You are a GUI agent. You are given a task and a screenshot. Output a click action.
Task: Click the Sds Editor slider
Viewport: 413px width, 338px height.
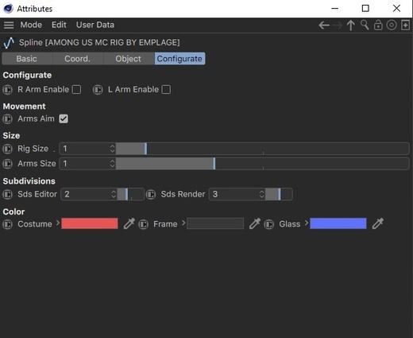pyautogui.click(x=130, y=194)
